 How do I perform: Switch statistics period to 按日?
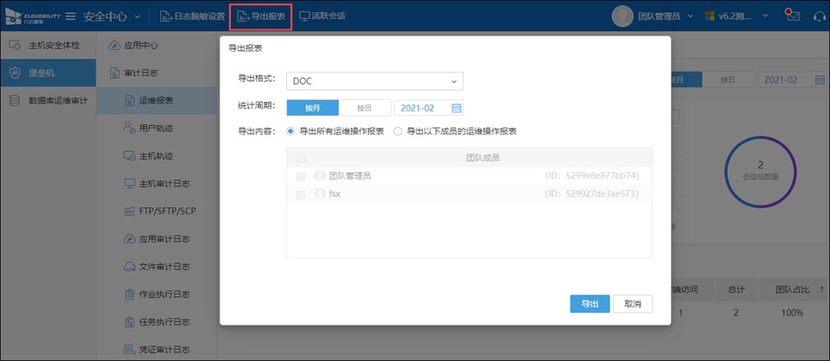pos(364,108)
